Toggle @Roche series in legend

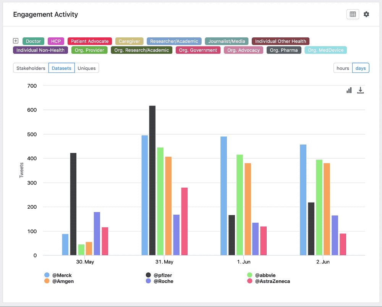point(160,281)
